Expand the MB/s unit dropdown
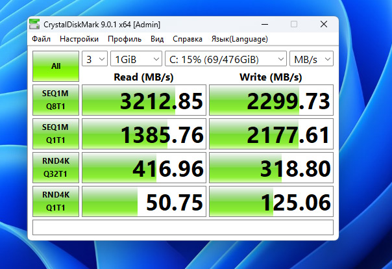The image size is (392, 269). 311,59
